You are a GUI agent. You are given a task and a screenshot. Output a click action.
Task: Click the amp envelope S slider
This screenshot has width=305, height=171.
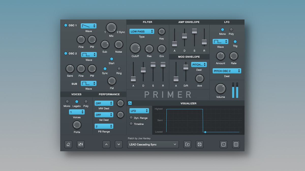click(x=194, y=31)
